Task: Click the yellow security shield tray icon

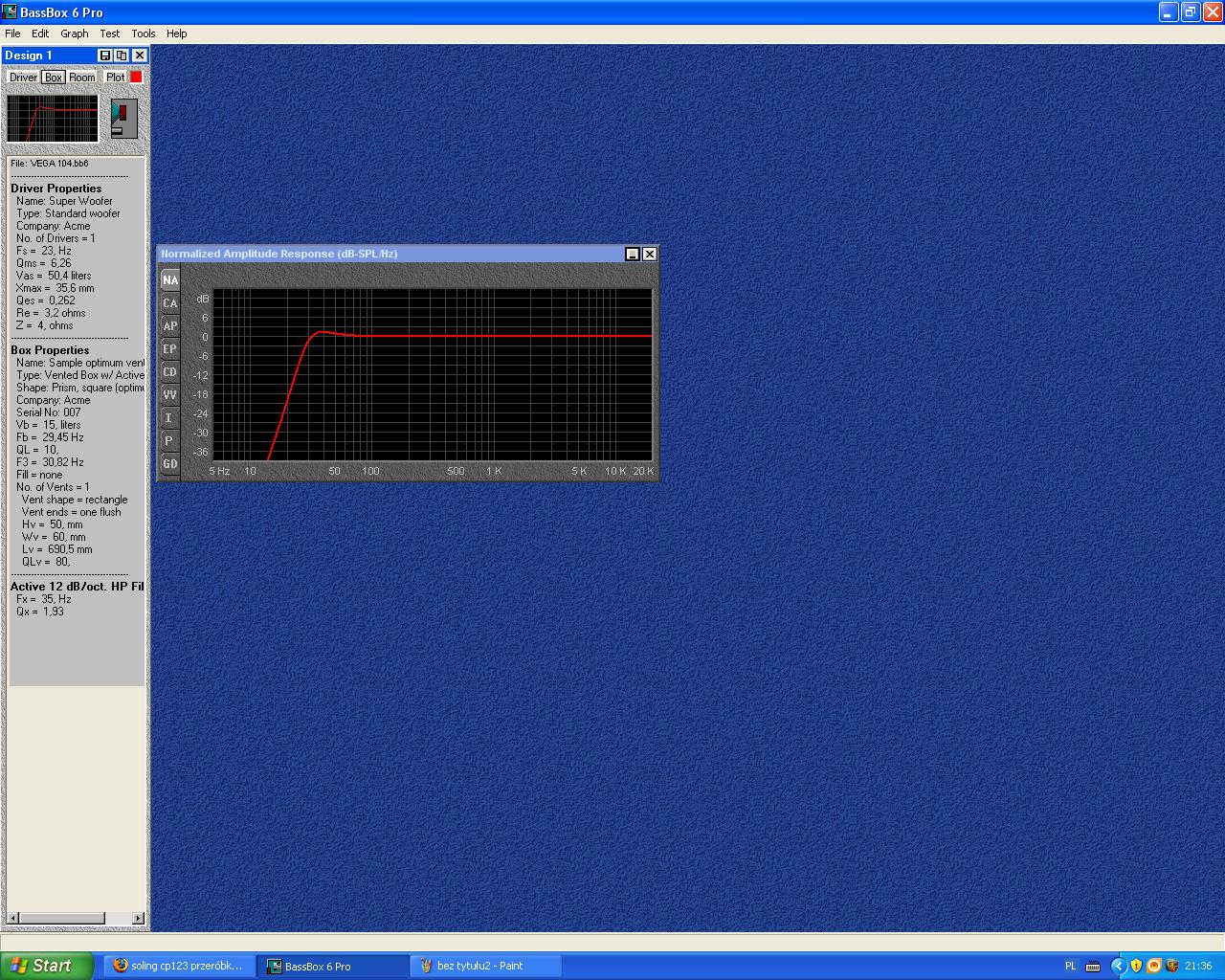Action: coord(1136,966)
